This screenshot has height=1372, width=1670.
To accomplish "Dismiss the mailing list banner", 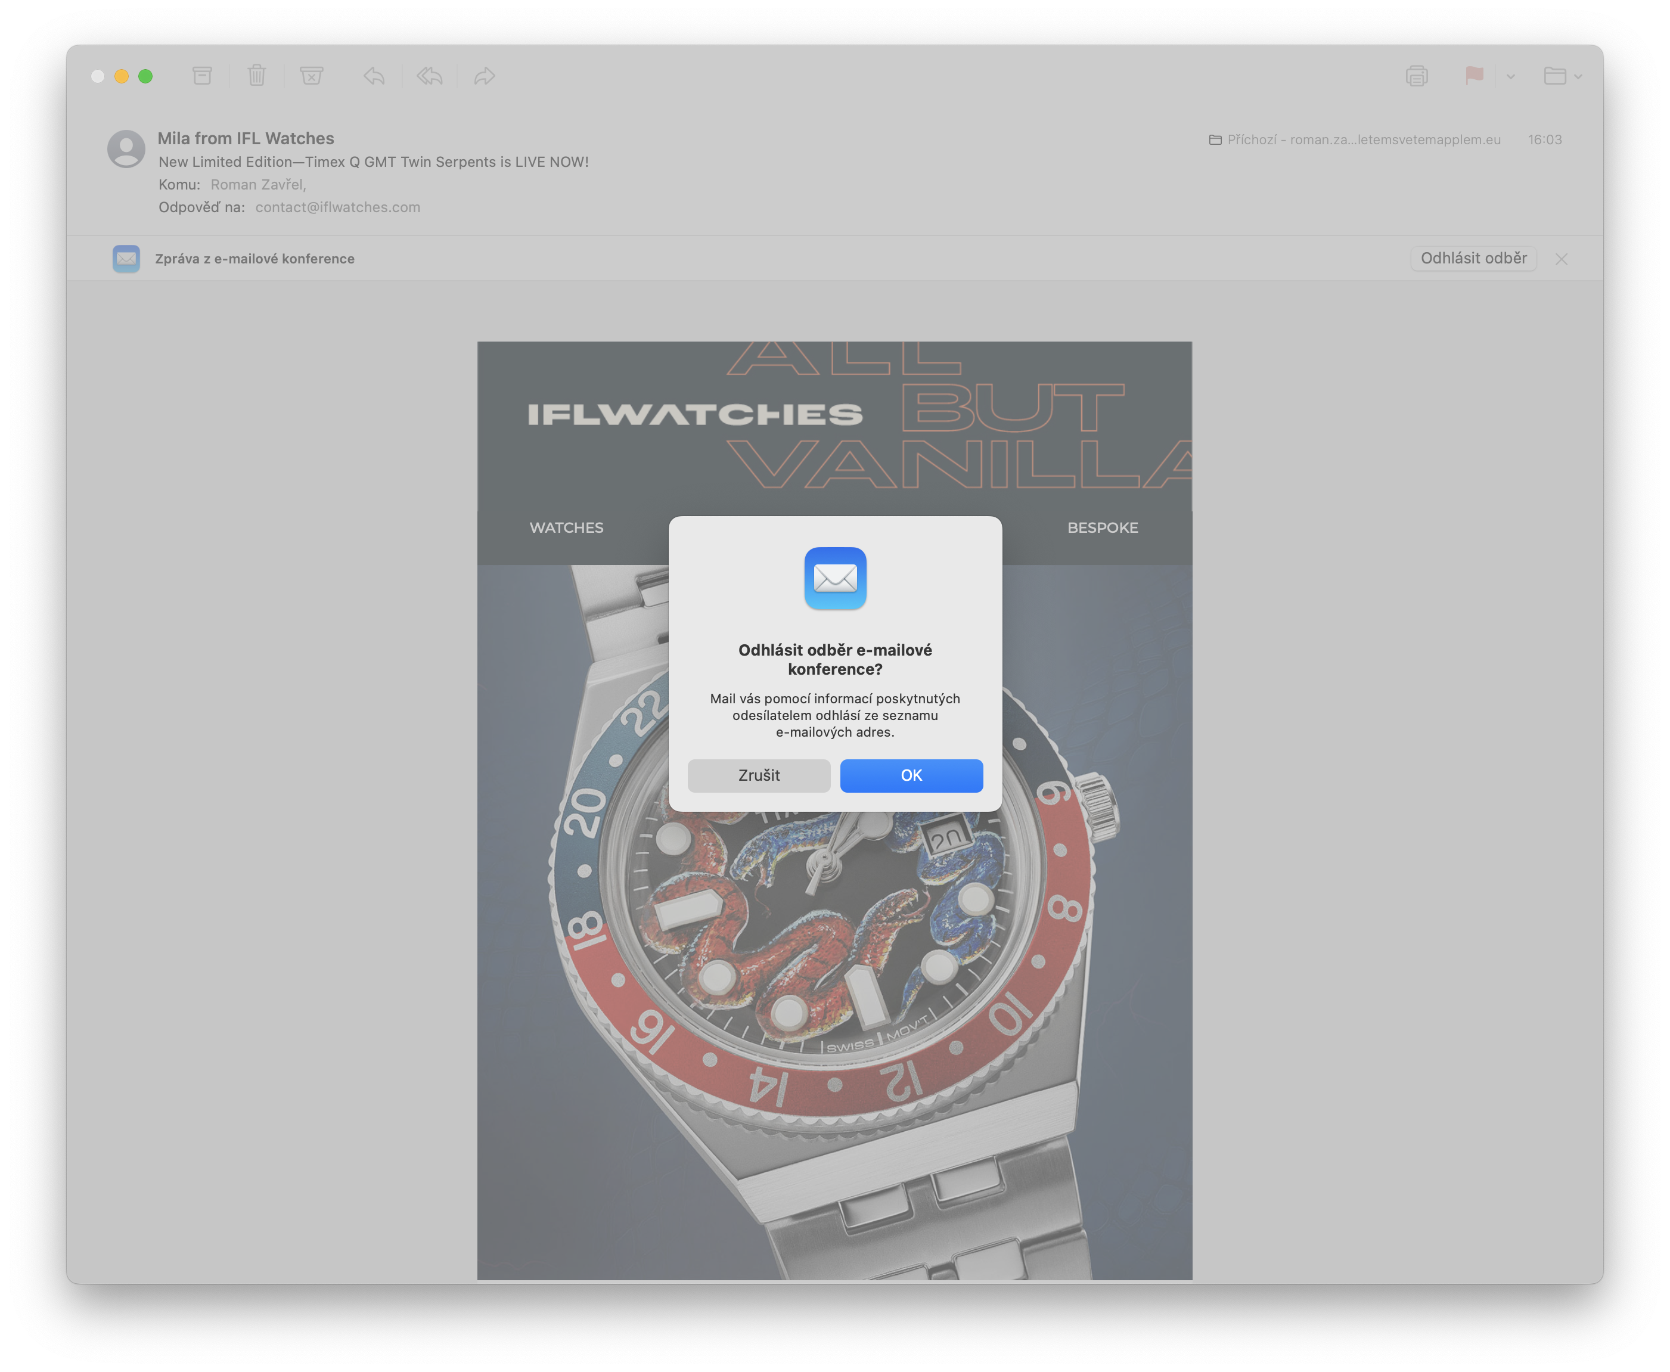I will [1561, 259].
